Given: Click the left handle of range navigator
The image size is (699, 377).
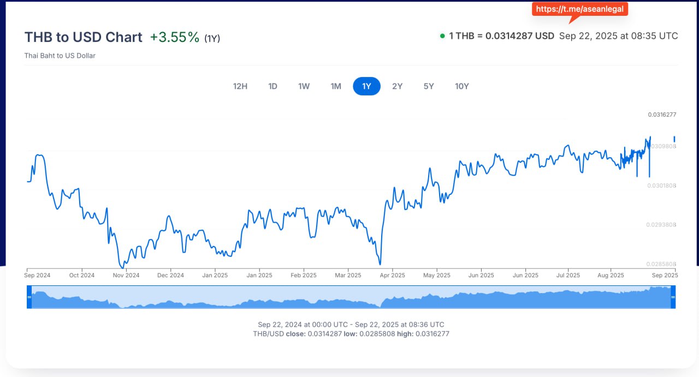Looking at the screenshot, I should (29, 297).
